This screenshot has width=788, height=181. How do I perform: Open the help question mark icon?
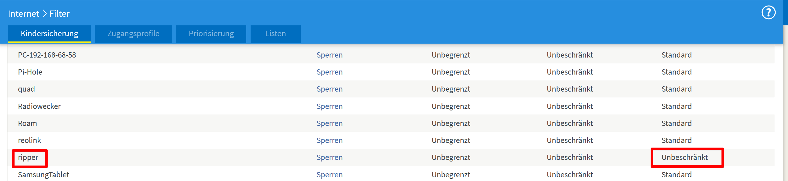click(x=768, y=13)
